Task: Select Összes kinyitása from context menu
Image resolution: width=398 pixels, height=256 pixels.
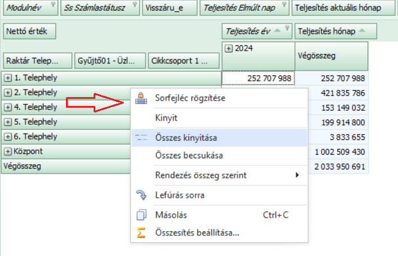Action: [186, 138]
